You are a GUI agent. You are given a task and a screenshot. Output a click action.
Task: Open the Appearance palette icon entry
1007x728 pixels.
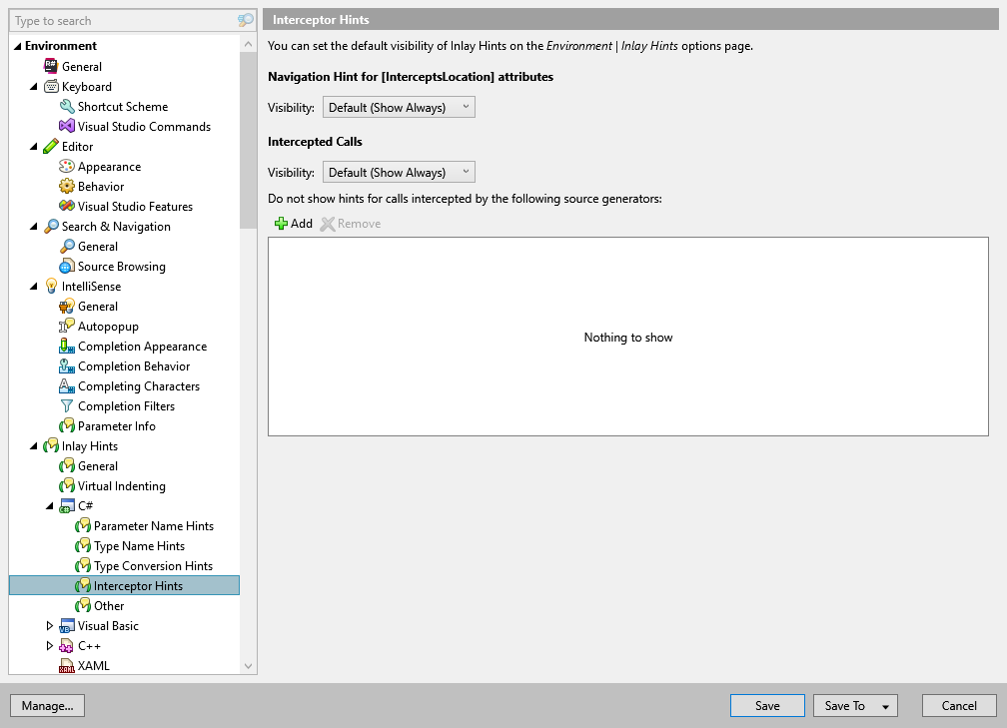point(67,166)
